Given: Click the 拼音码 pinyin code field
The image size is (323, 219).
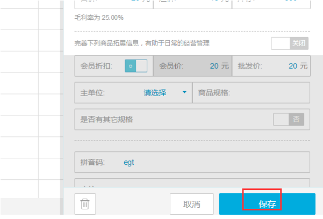Looking at the screenshot, I should (192, 162).
